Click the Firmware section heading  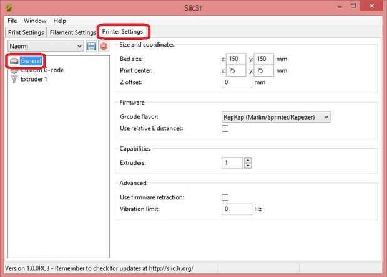click(x=132, y=103)
